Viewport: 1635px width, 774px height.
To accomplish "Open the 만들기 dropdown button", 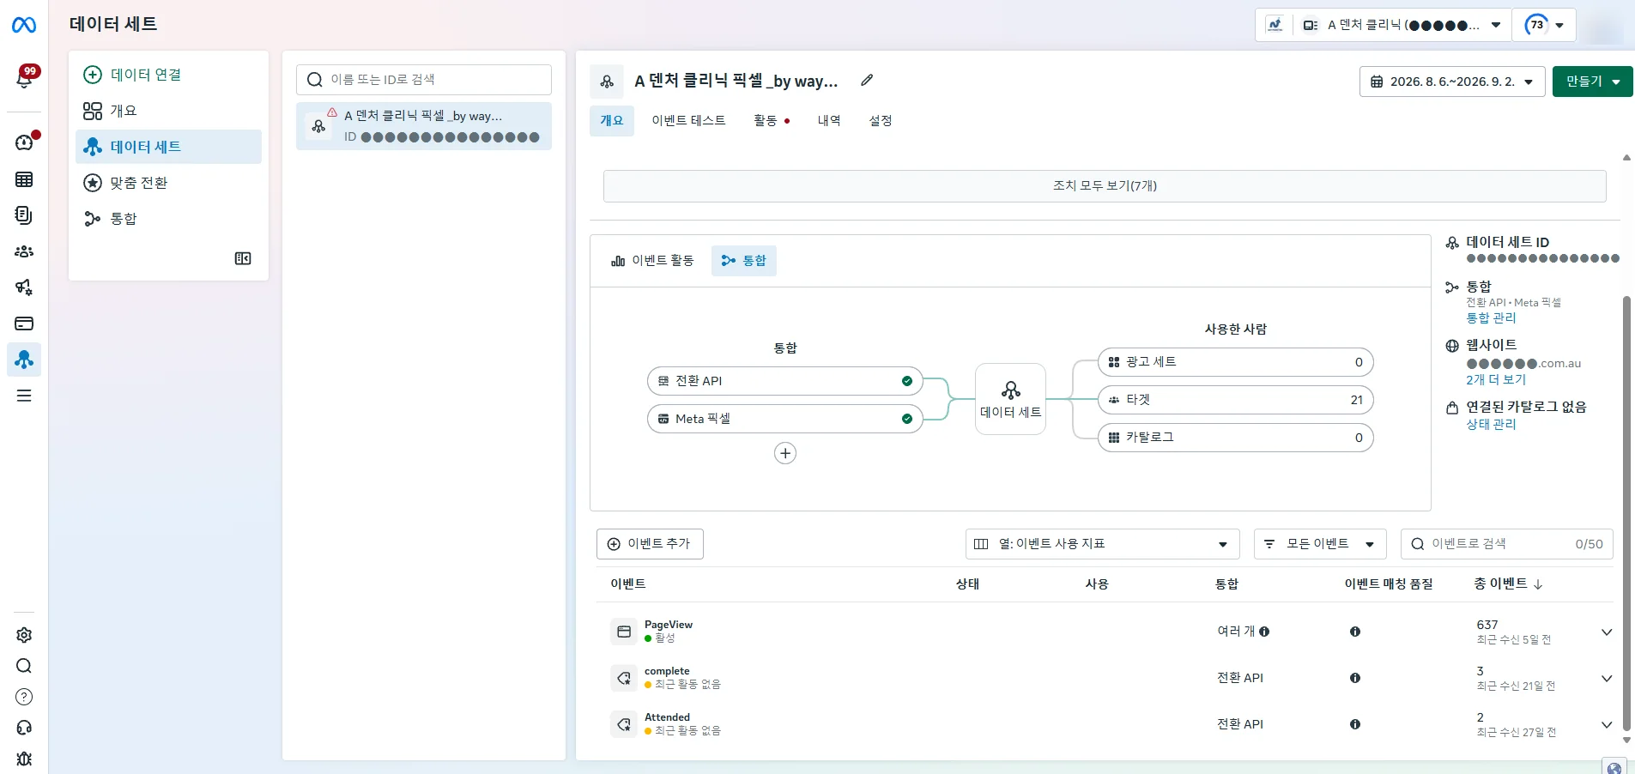I will pos(1592,82).
